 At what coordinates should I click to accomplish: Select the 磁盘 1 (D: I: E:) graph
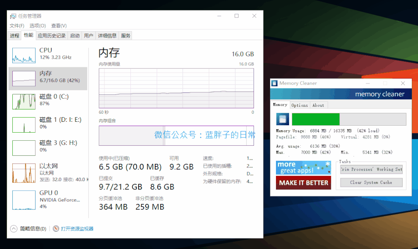click(x=24, y=124)
